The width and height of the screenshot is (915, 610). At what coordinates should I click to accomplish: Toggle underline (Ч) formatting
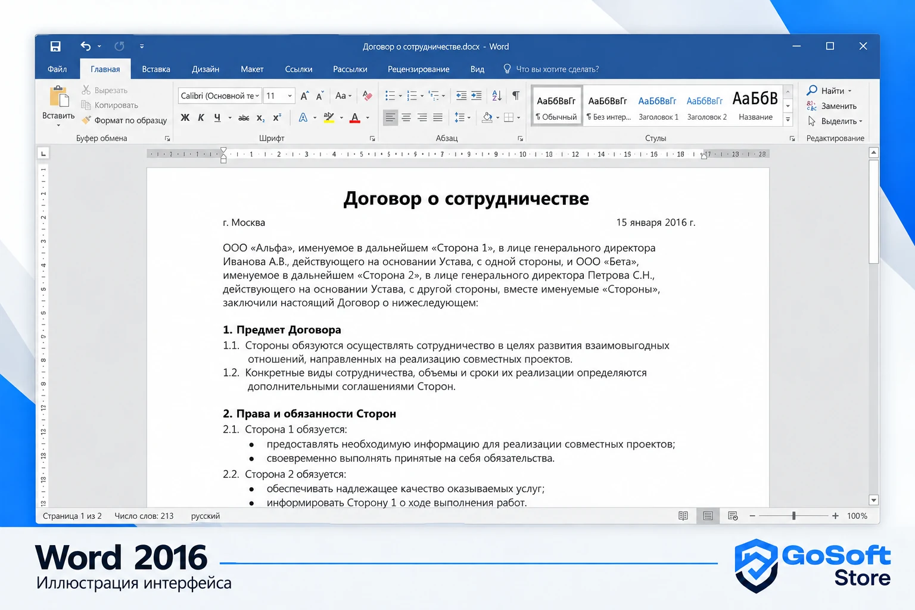click(x=217, y=118)
